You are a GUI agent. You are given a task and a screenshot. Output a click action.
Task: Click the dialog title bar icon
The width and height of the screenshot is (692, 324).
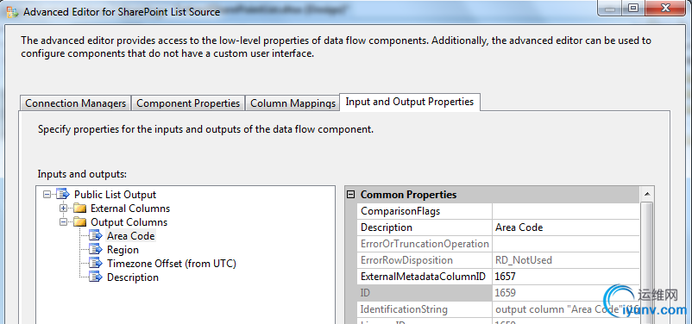[14, 12]
